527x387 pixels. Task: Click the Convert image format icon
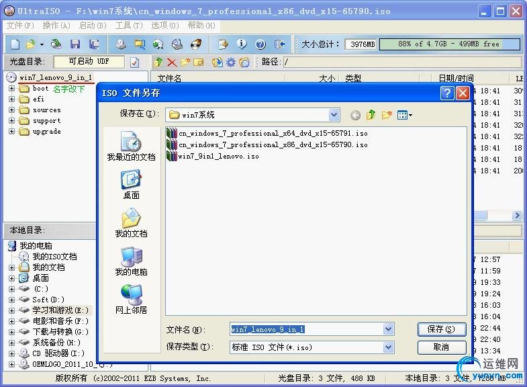click(158, 44)
